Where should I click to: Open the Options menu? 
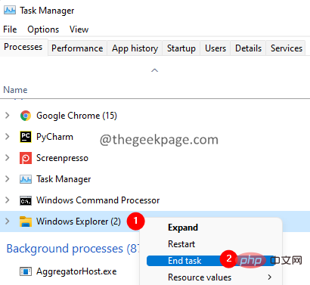pyautogui.click(x=43, y=29)
